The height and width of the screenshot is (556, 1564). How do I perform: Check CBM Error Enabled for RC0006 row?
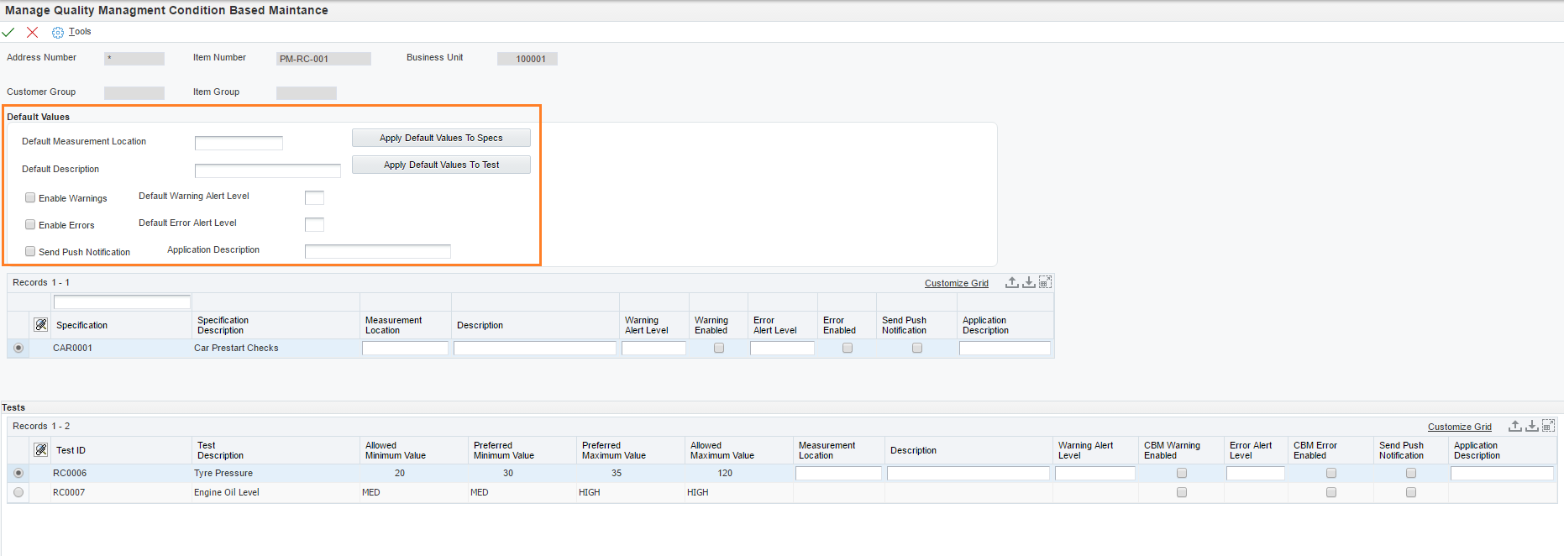coord(1331,473)
